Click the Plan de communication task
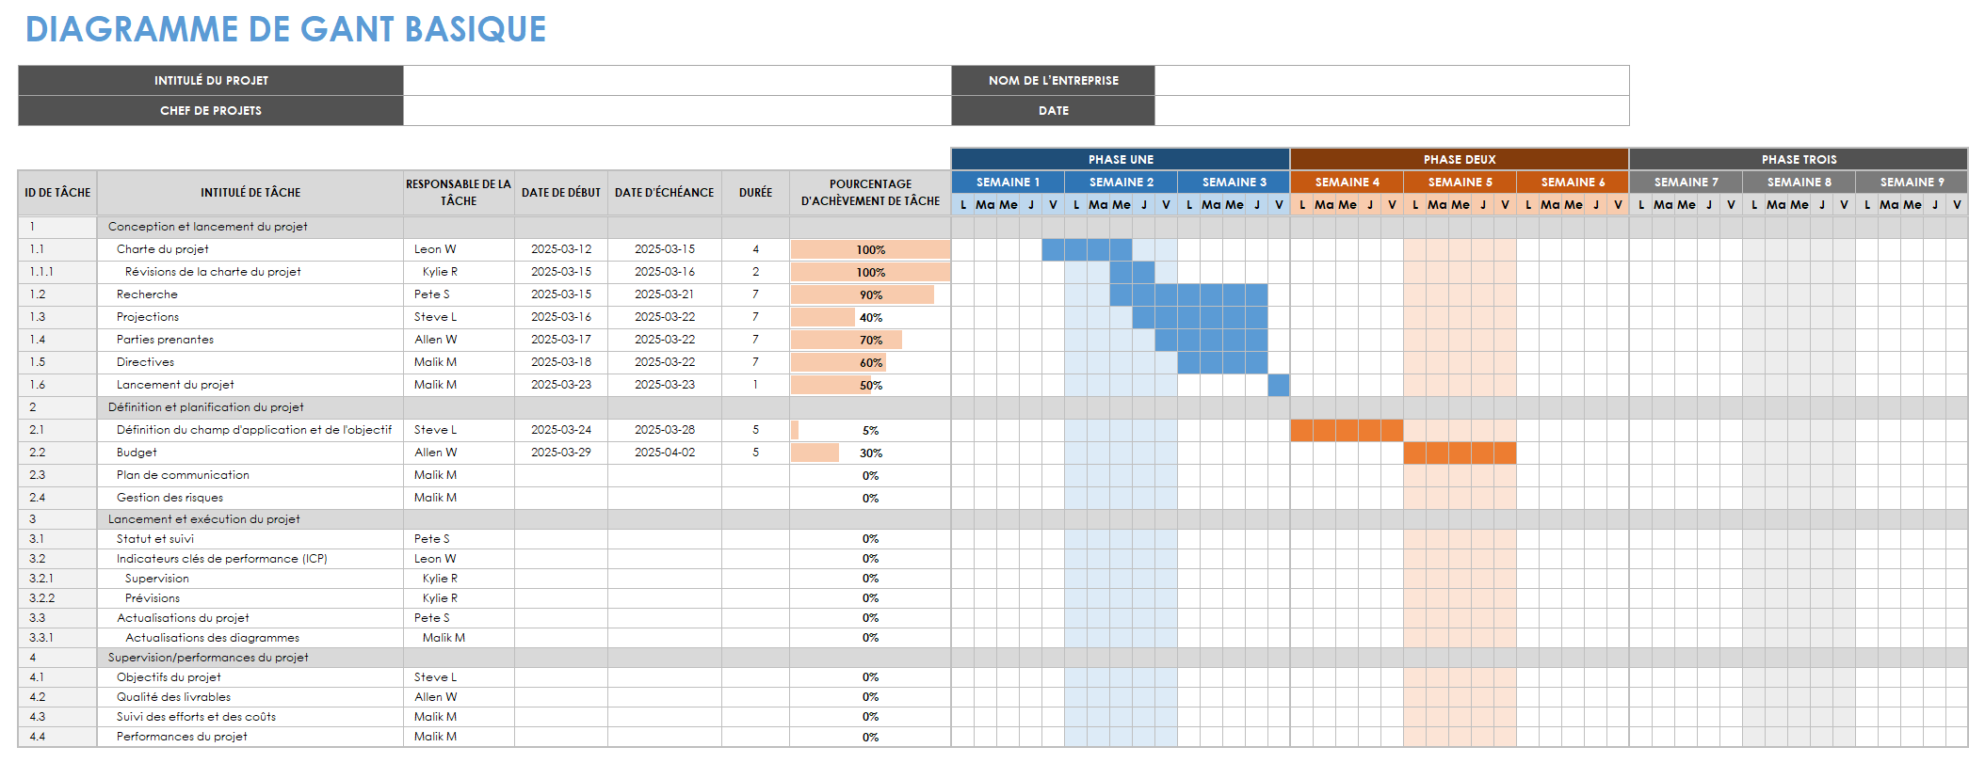Screen dimensions: 1969x763 [183, 475]
